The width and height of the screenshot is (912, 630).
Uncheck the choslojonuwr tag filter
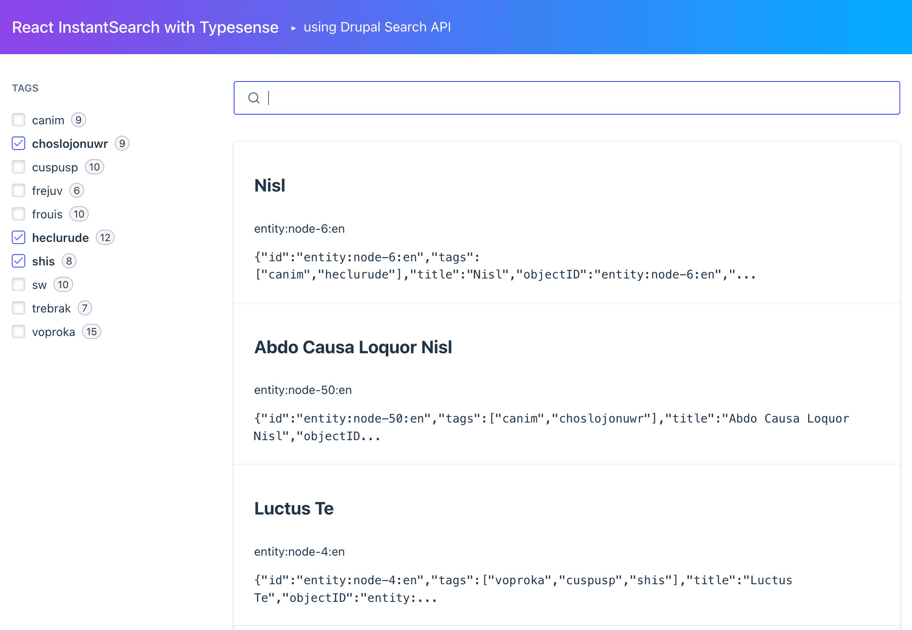pyautogui.click(x=18, y=144)
